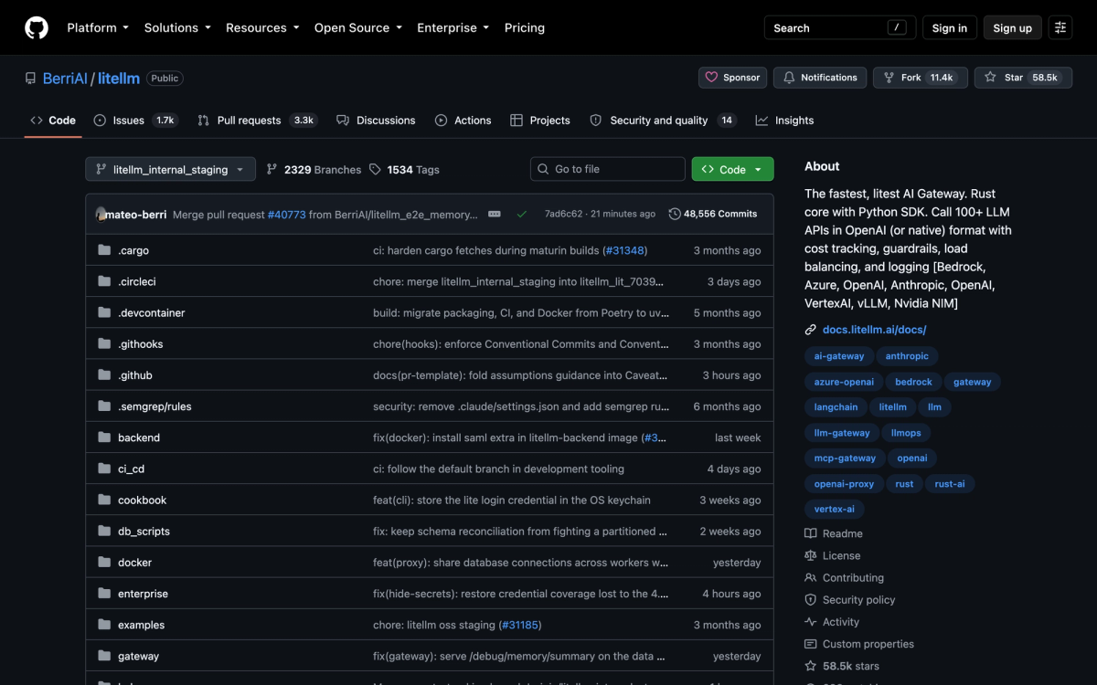Select the langchain topic tag
1097x685 pixels.
[x=836, y=407]
